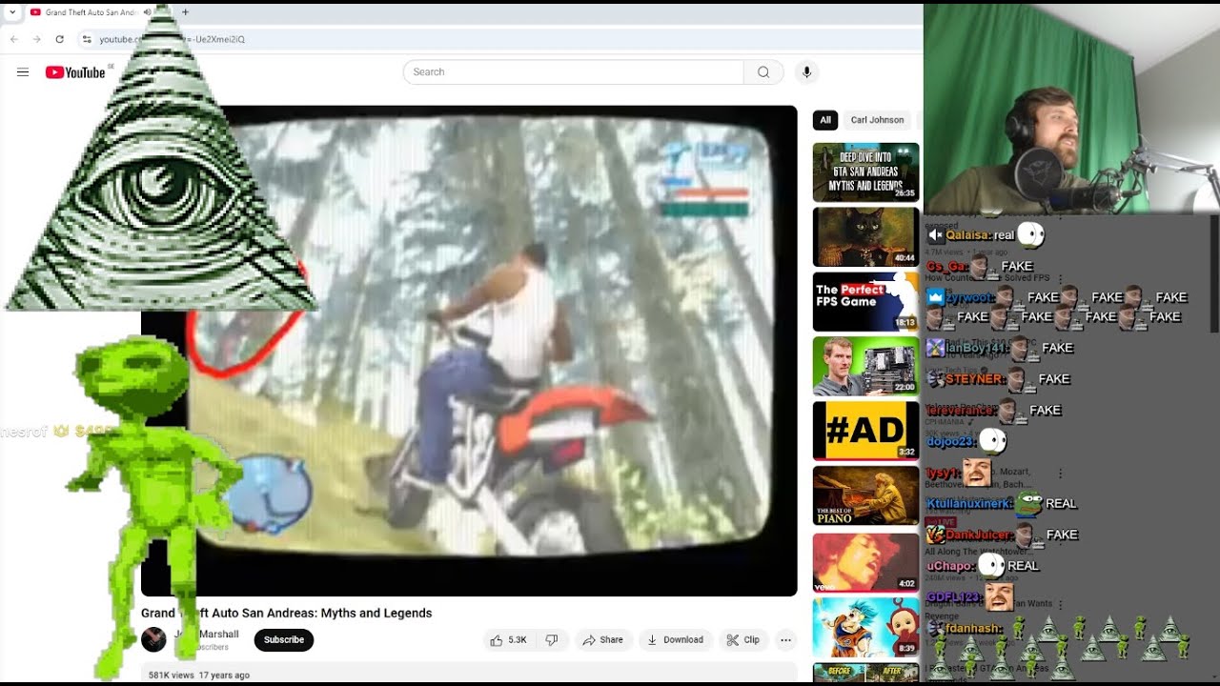Click the STEYNER chat username
The width and height of the screenshot is (1220, 686).
974,379
